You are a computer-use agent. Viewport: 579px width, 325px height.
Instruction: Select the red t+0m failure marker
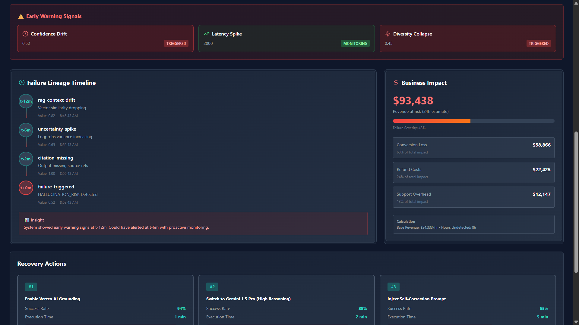(26, 188)
